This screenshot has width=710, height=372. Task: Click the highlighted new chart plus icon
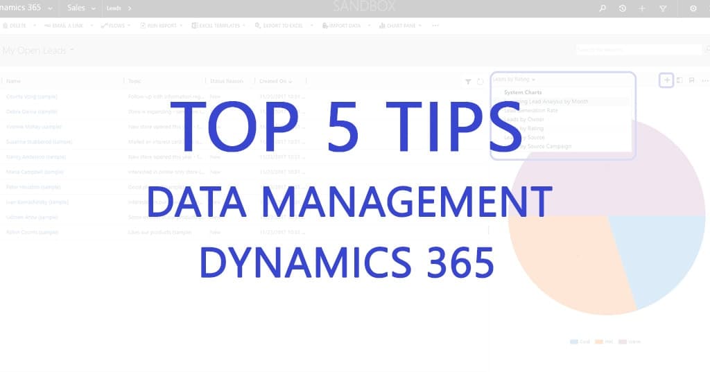(x=666, y=80)
